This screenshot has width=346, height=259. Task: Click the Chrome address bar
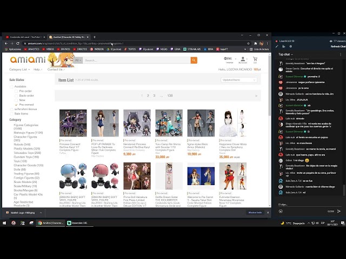135,43
